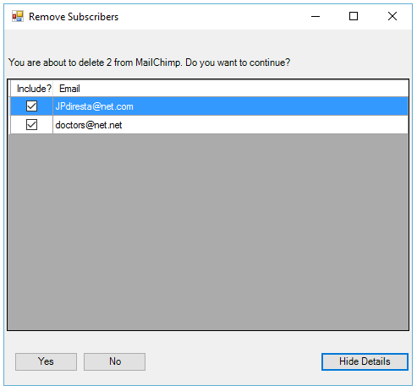Uncheck Include for doctors@net.net

[x=31, y=125]
